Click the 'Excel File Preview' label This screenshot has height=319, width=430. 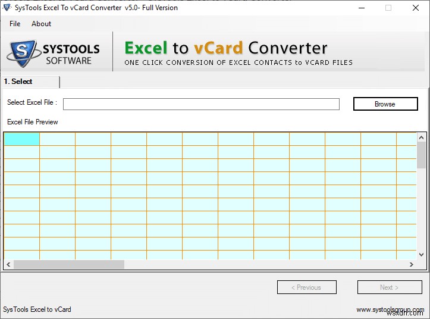coord(33,122)
